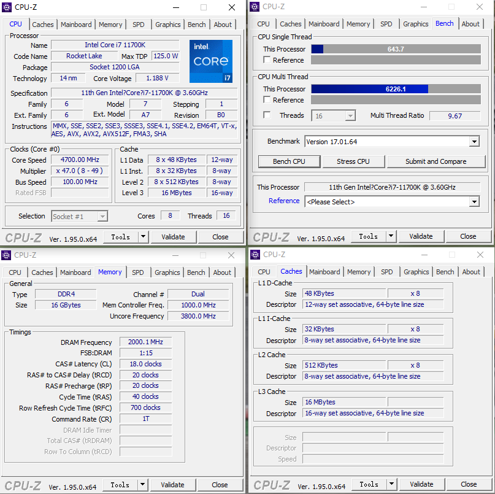
Task: Click Row Refresh Cycle Time 700 clocks
Action: coord(145,407)
